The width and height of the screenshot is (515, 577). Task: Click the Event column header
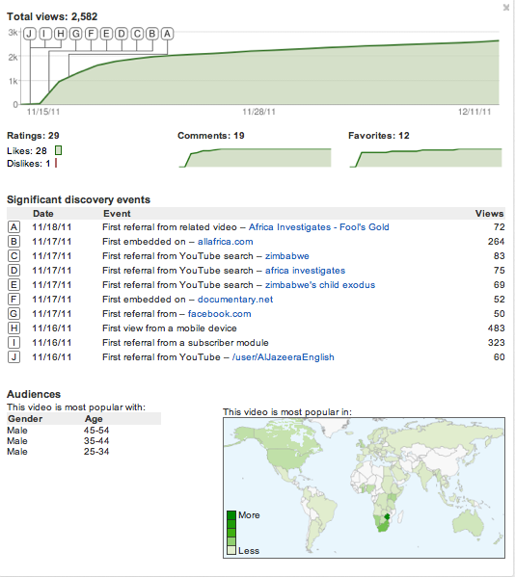point(117,214)
